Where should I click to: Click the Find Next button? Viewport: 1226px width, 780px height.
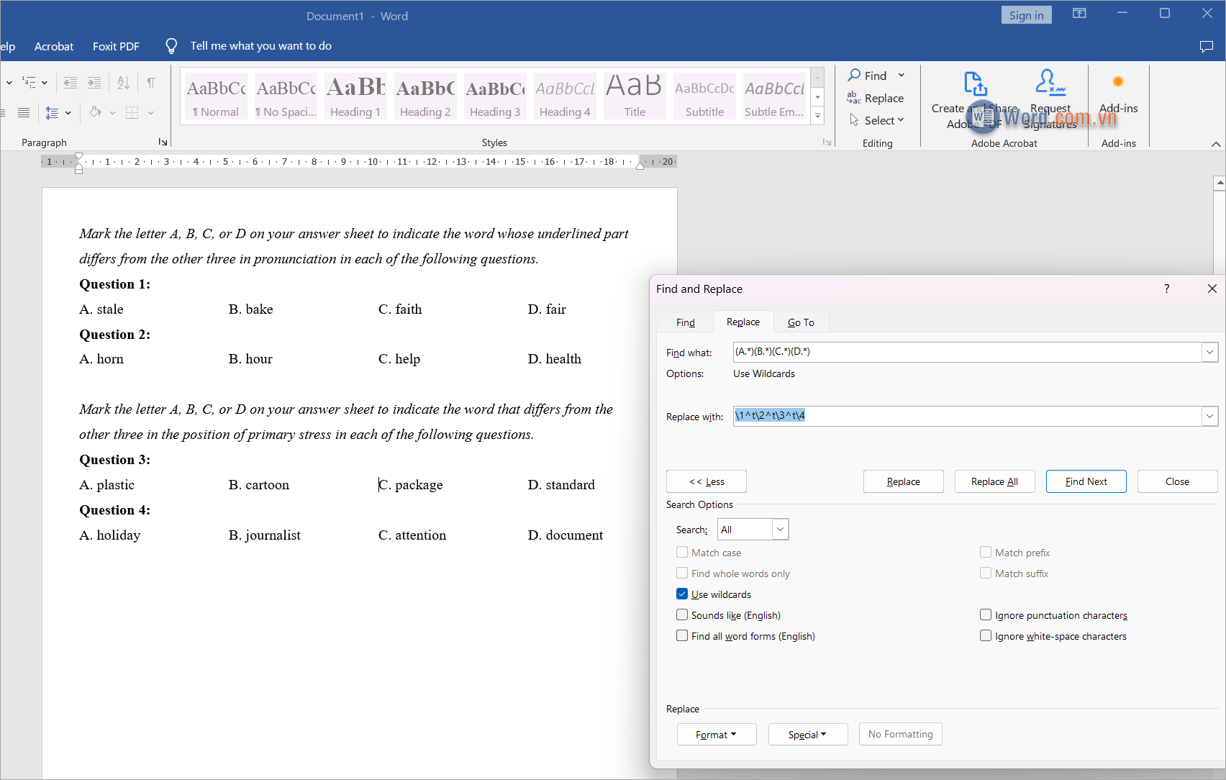1086,481
